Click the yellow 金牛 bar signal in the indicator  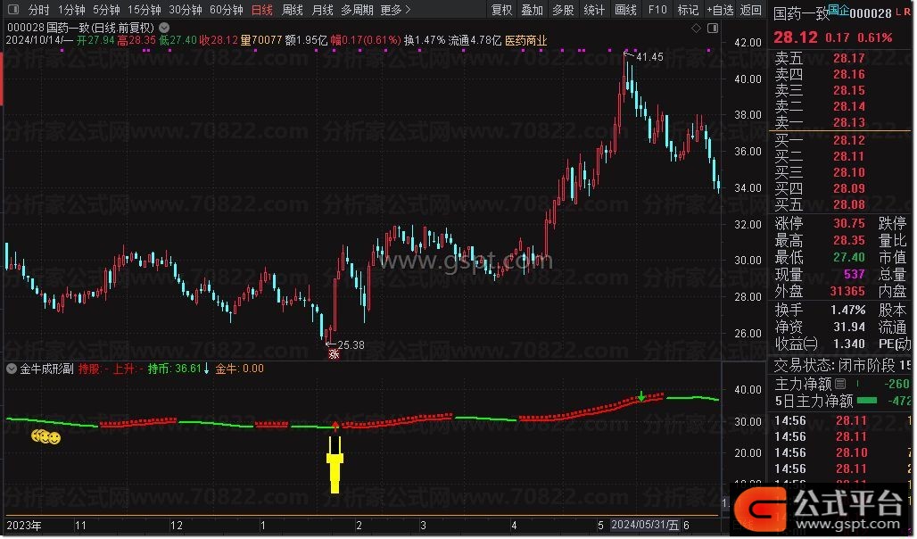click(335, 465)
